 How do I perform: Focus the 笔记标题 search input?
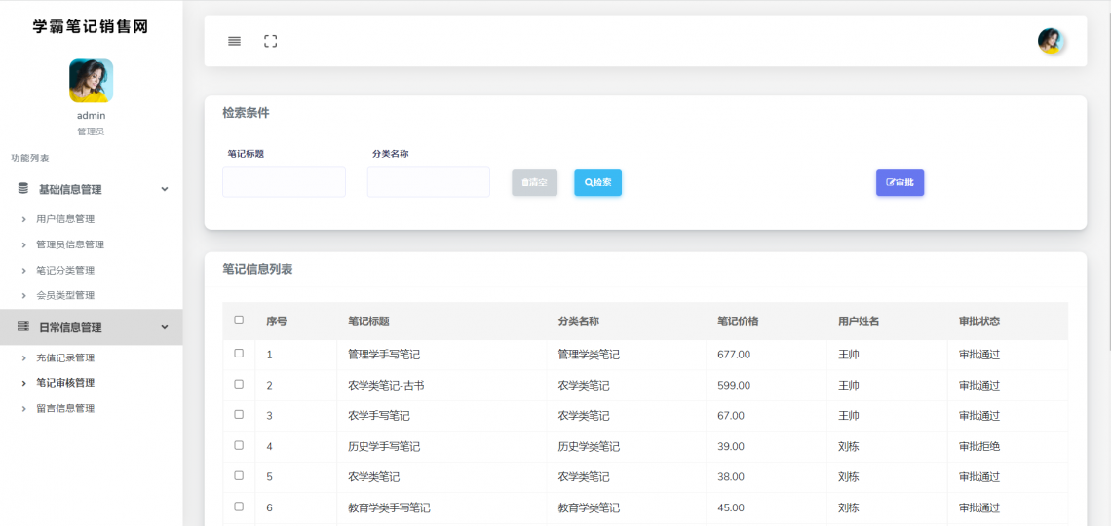pyautogui.click(x=285, y=182)
